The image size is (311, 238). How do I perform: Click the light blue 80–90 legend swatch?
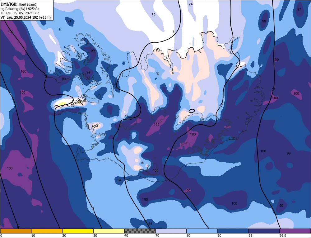click(202, 231)
